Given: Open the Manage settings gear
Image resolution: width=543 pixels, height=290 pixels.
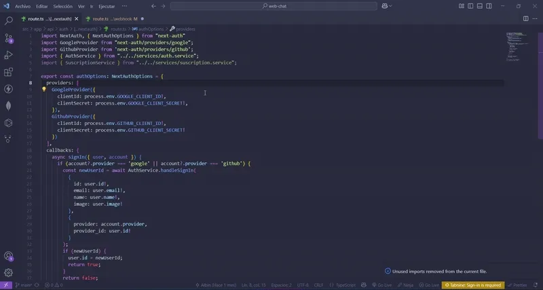Looking at the screenshot, I should 8,272.
